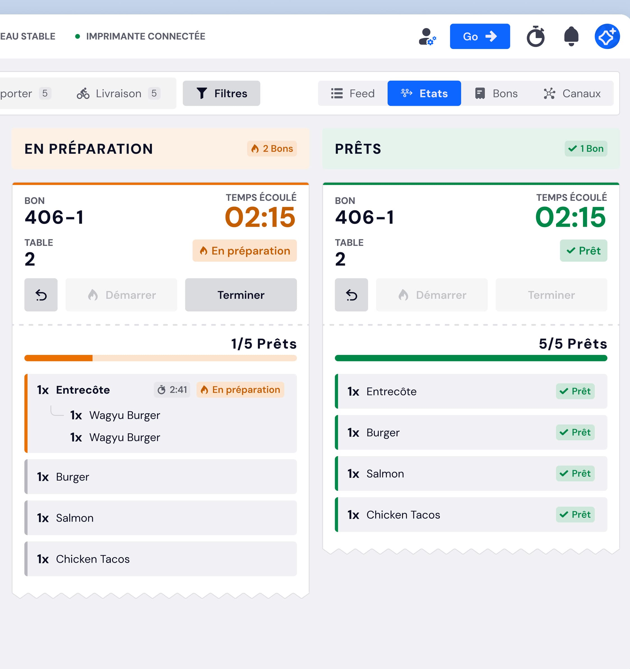Select the Burger item in En préparation ticket
Image resolution: width=630 pixels, height=669 pixels.
(x=160, y=477)
